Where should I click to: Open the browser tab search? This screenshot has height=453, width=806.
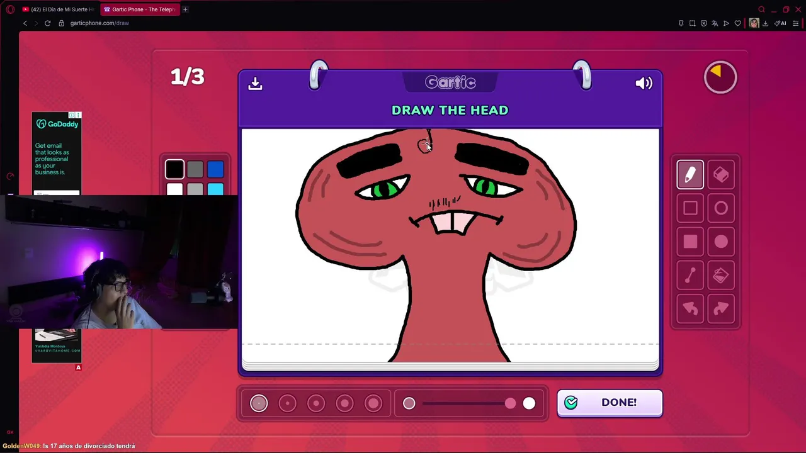[761, 9]
